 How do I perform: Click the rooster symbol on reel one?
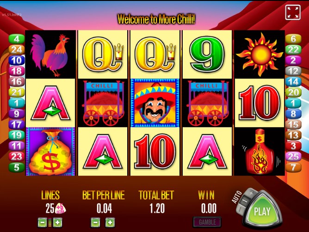pyautogui.click(x=50, y=55)
